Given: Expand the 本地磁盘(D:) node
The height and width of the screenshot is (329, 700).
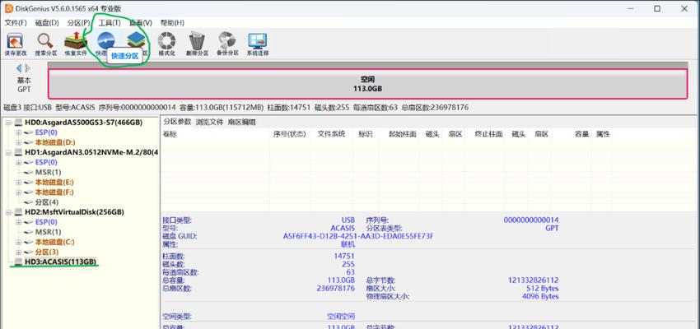Looking at the screenshot, I should pyautogui.click(x=18, y=142).
